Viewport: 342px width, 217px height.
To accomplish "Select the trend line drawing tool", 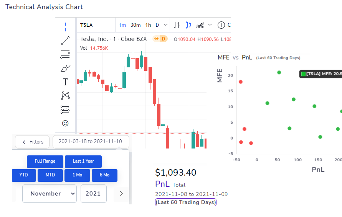I will 65,41.
